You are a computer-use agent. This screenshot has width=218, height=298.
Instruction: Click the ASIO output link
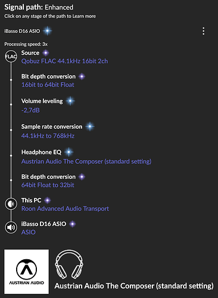pos(29,232)
